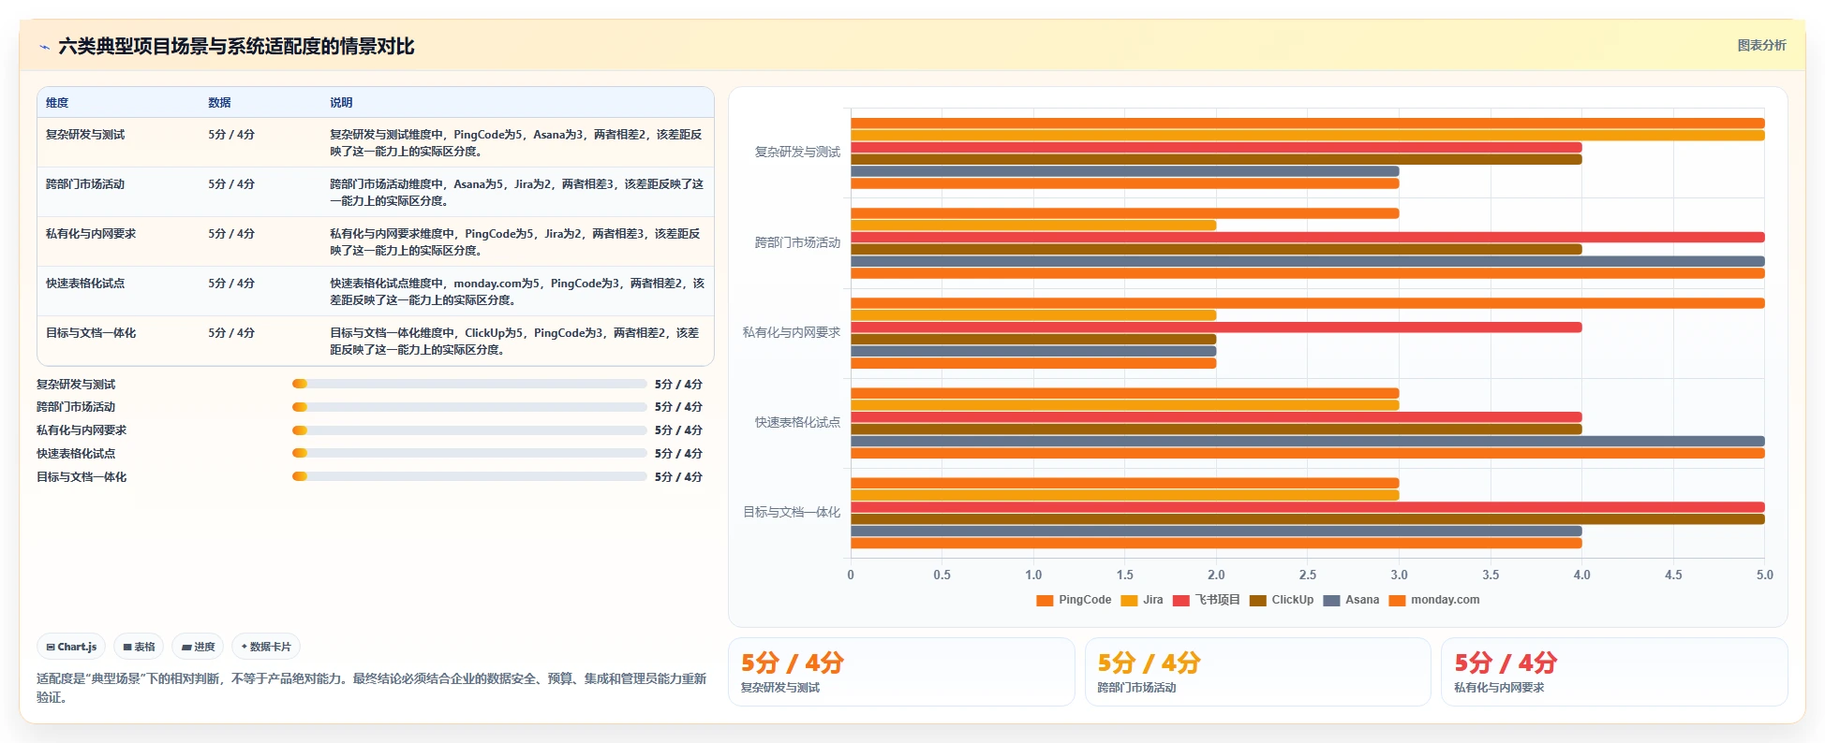
Task: Click the 5分 / 4分 value right of 复杂研发与测试 progress bar
Action: click(678, 385)
